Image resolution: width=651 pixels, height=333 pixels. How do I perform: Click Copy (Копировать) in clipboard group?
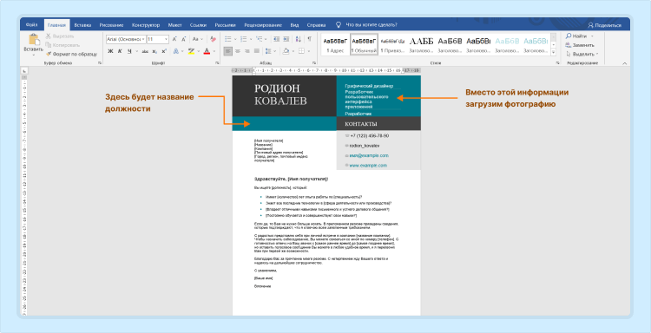[62, 45]
